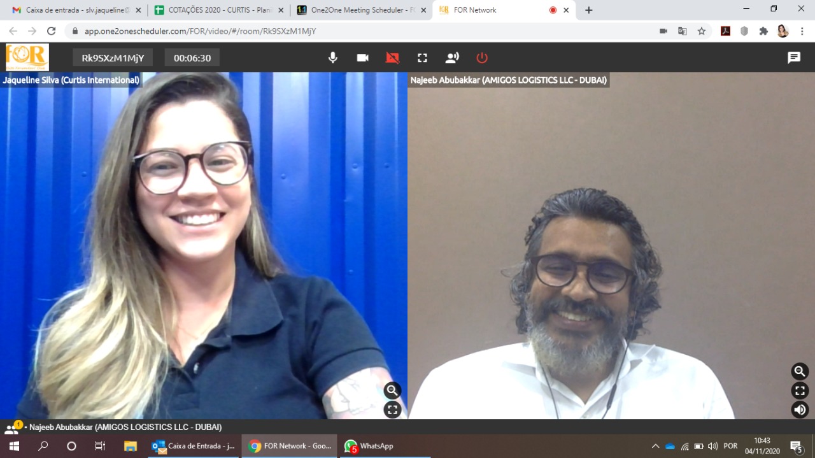
Task: Expand Jaqueline Silva's video to fullscreen
Action: click(x=392, y=410)
